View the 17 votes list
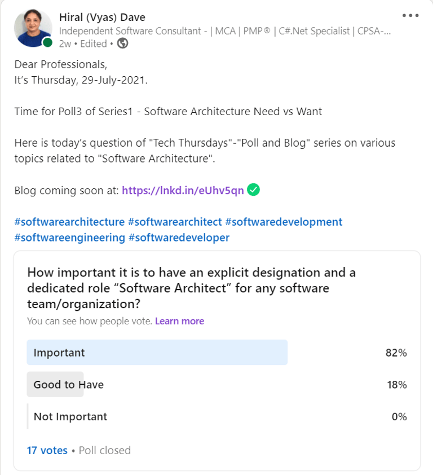Screen dimensions: 433x475 pyautogui.click(x=47, y=451)
